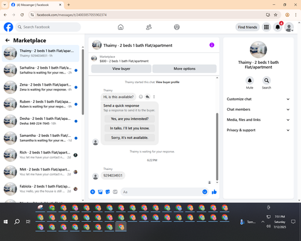Go back using the arrow beside Marketplace

[7, 40]
